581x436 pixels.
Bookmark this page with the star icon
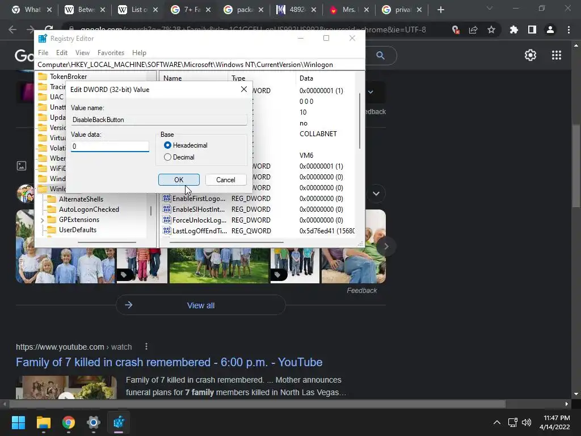[x=491, y=30]
